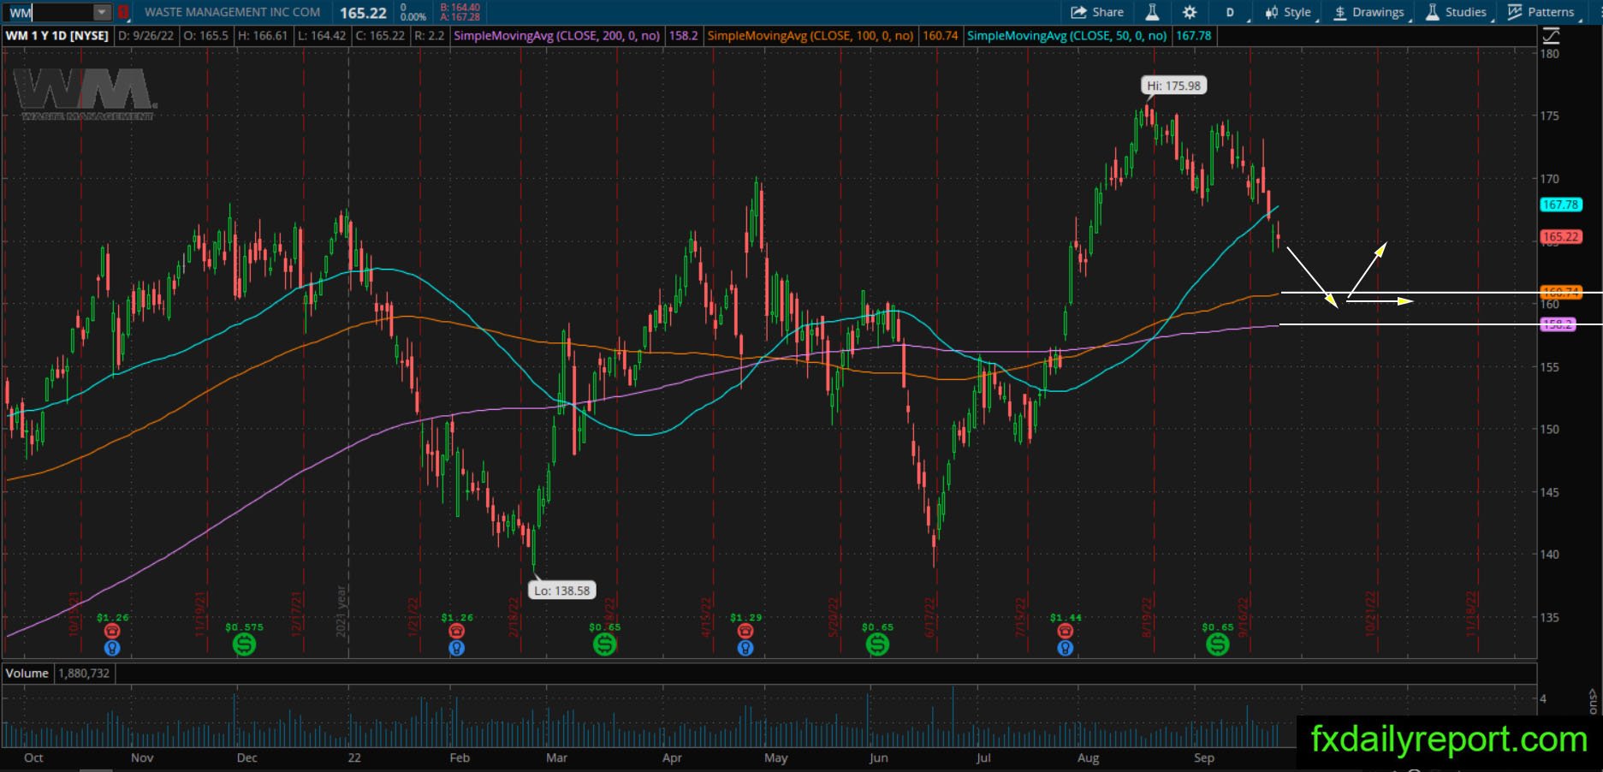The width and height of the screenshot is (1603, 772).
Task: Click the $1.29 earnings phone icon
Action: click(x=745, y=631)
